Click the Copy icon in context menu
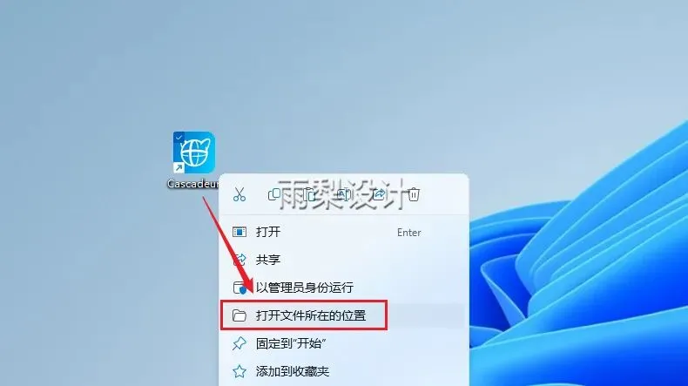The image size is (688, 386). [274, 194]
